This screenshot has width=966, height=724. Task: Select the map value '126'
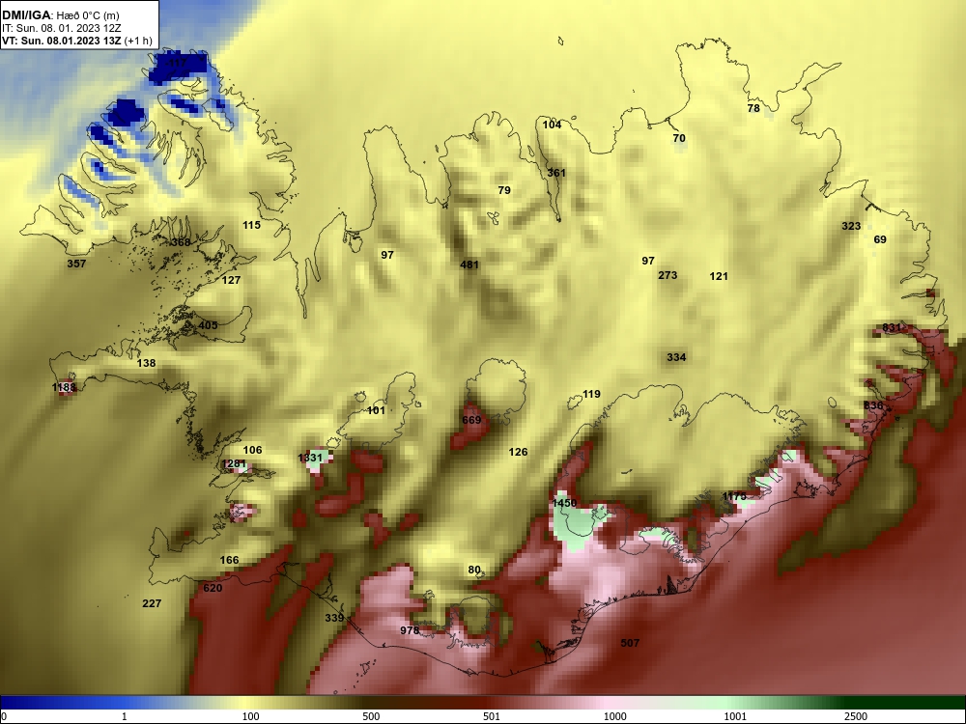(x=518, y=452)
